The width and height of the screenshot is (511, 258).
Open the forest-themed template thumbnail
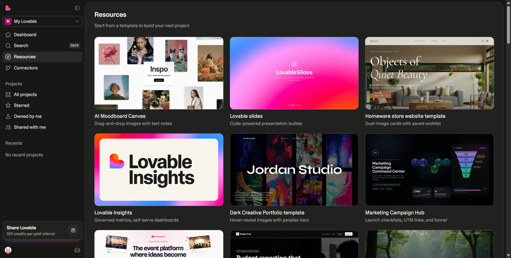[x=430, y=244]
